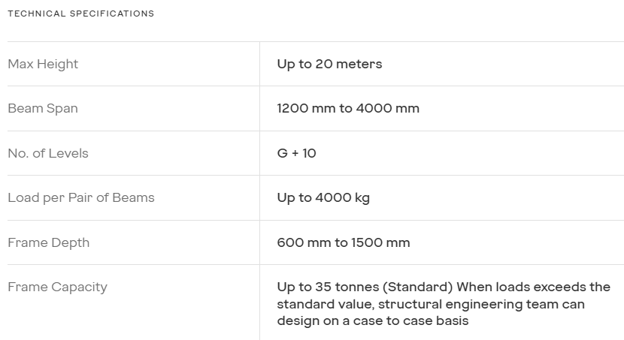Click the Beam Span row label
The height and width of the screenshot is (340, 624).
[43, 108]
